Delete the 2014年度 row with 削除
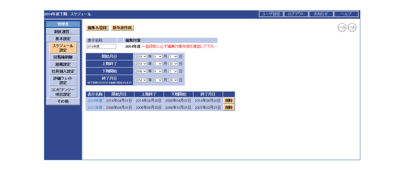Viewport: 406px width, 170px height. point(229,100)
